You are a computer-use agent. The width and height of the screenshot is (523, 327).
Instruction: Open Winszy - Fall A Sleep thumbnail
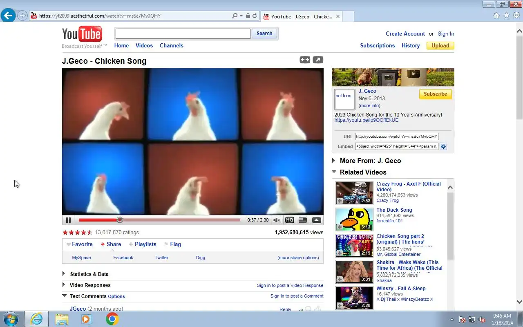pos(354,298)
